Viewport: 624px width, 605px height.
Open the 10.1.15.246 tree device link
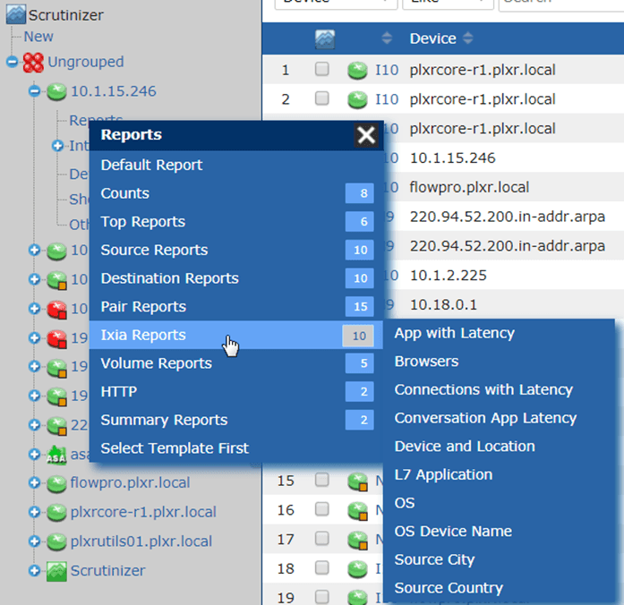coord(114,91)
